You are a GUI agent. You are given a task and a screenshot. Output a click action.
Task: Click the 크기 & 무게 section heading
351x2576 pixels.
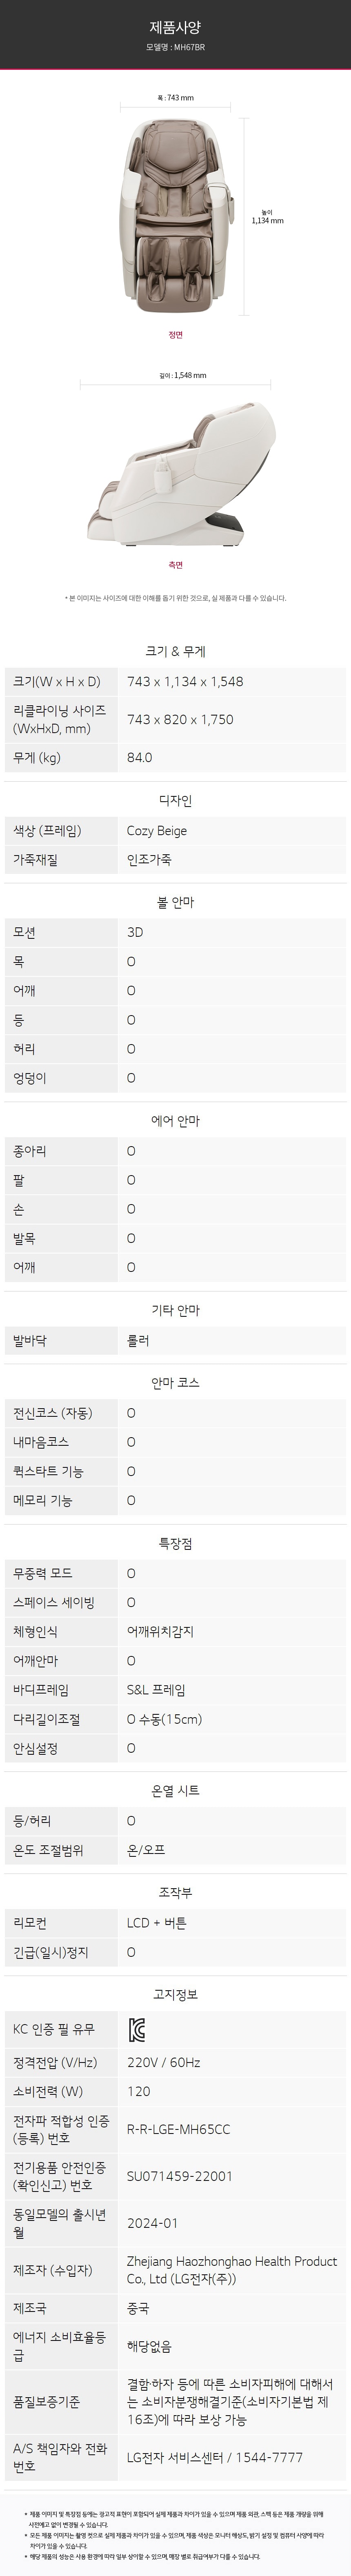pyautogui.click(x=175, y=651)
